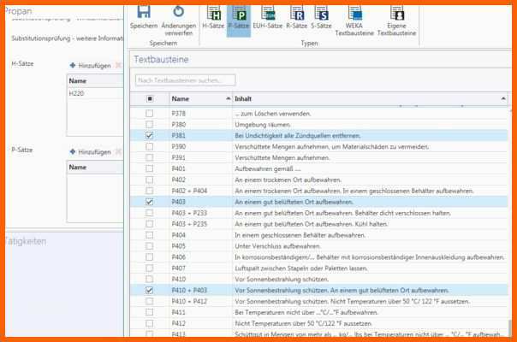Check the P404 row checkbox
Screen dimensions: 517x342
point(150,235)
